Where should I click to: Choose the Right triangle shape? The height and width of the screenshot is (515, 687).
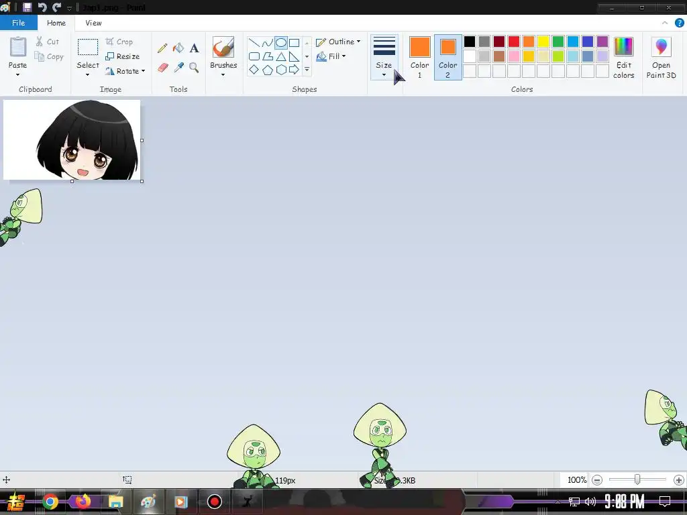(294, 56)
